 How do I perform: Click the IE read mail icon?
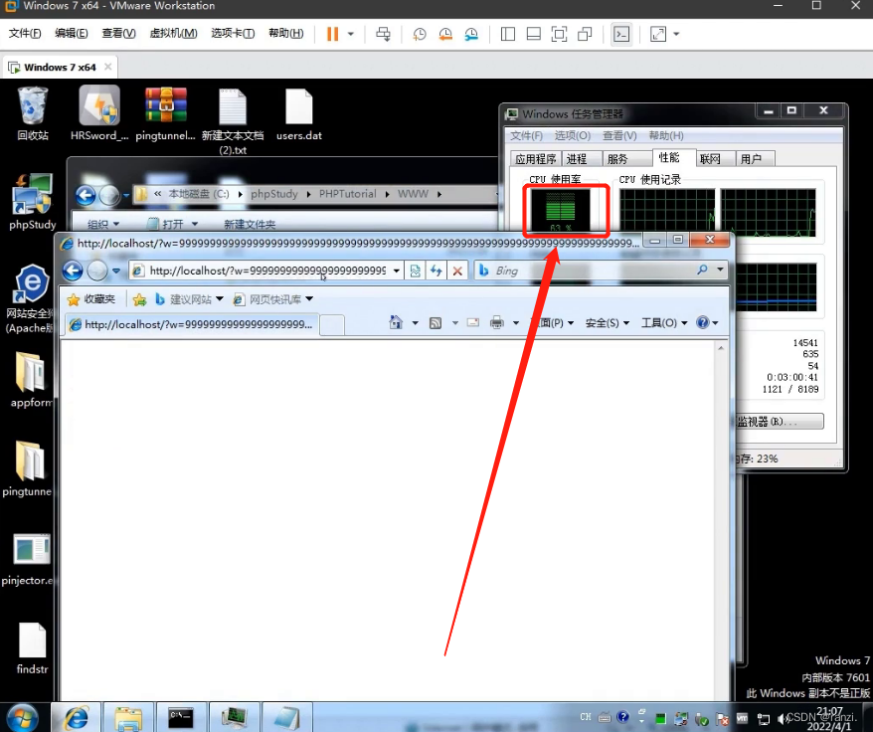pyautogui.click(x=473, y=322)
